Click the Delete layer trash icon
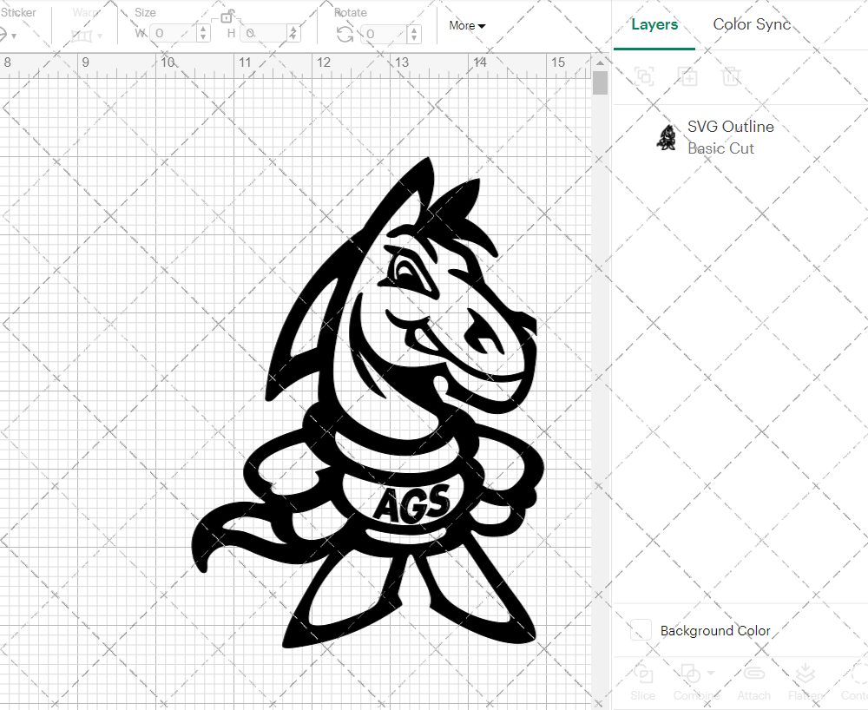 (x=731, y=76)
